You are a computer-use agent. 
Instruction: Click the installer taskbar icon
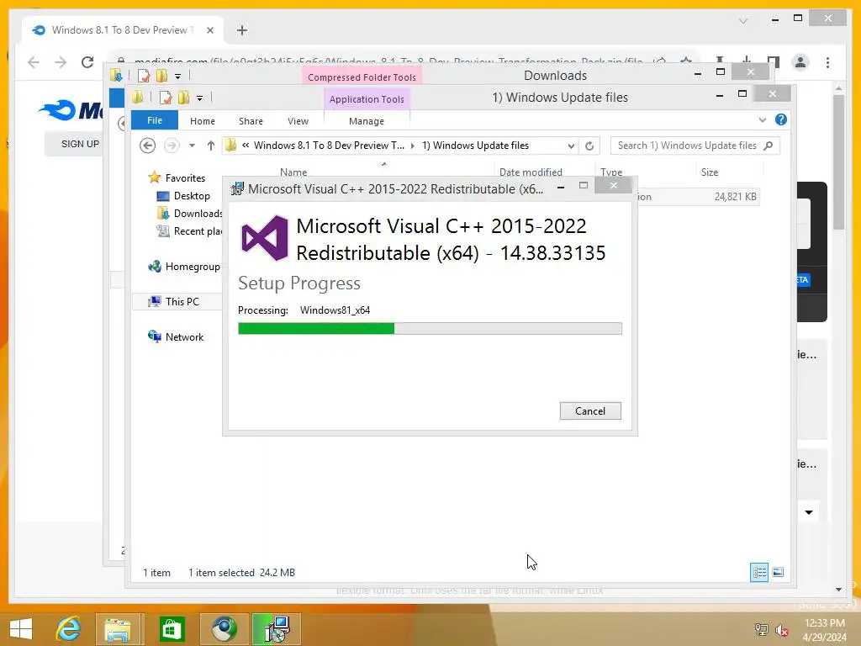(277, 629)
